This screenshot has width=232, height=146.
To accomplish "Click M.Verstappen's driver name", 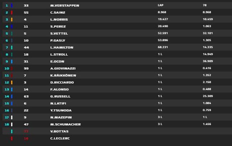I will 65,6.
